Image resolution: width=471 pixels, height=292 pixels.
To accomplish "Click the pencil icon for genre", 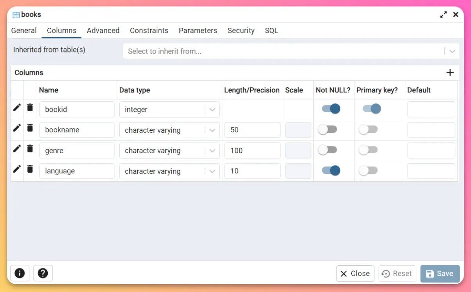I will 17,149.
